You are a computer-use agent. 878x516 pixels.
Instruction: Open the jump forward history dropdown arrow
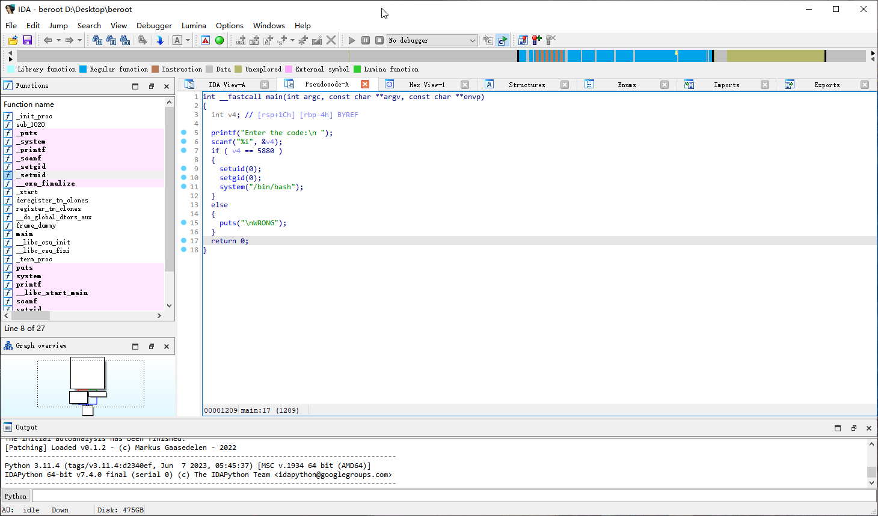[x=79, y=40]
